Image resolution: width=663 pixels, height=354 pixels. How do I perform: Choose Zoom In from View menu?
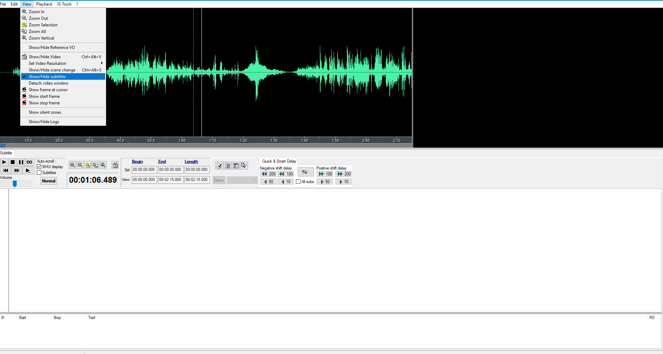63,12
